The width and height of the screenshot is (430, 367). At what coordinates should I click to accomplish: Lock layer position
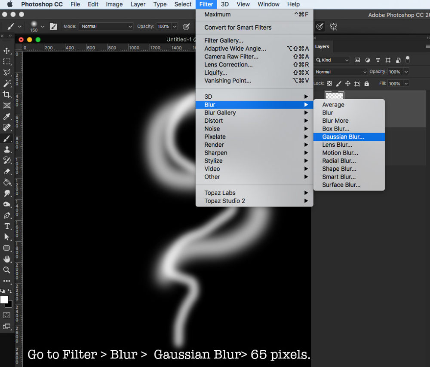pyautogui.click(x=348, y=83)
